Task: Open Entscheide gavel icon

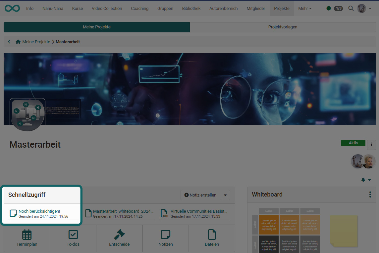Action: pos(119,235)
